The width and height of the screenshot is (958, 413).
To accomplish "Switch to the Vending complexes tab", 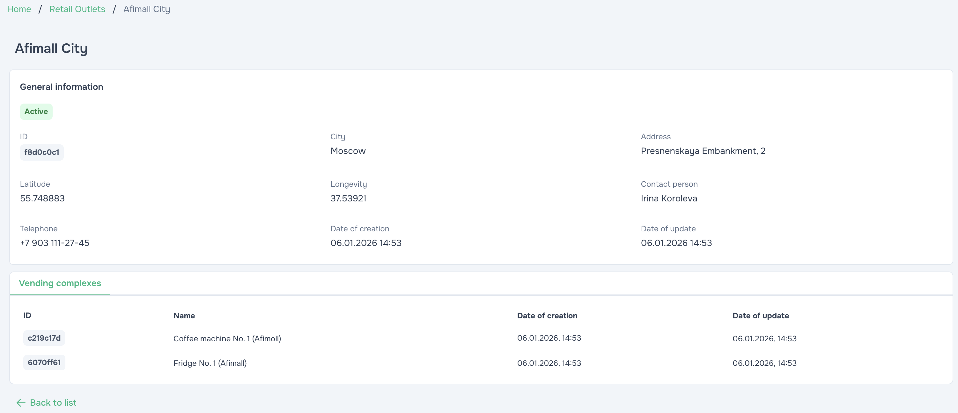I will pos(60,283).
